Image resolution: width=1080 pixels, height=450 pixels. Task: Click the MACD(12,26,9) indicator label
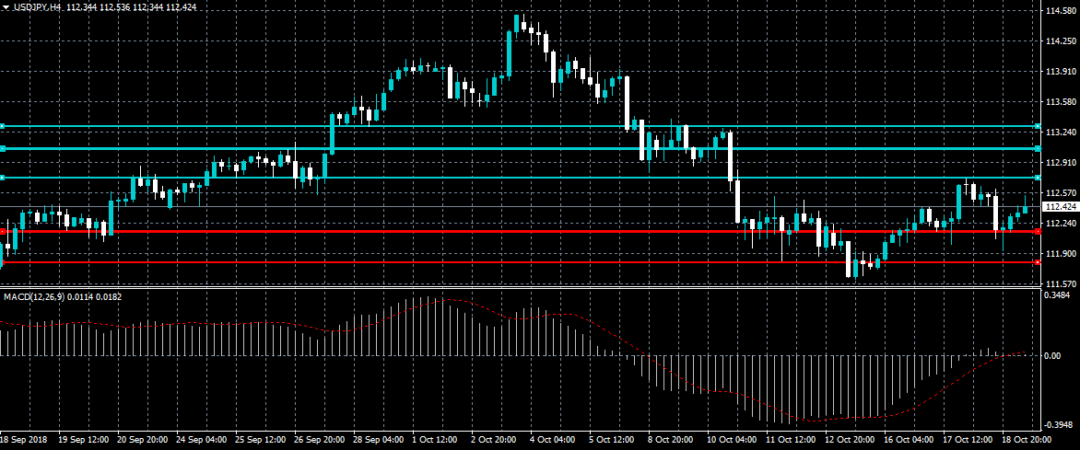[x=33, y=296]
